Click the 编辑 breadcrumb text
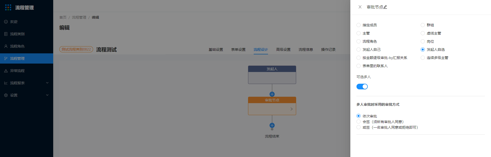The height and width of the screenshot is (157, 491). (95, 17)
